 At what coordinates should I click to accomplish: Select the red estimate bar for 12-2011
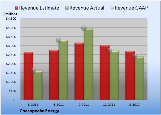click(105, 72)
